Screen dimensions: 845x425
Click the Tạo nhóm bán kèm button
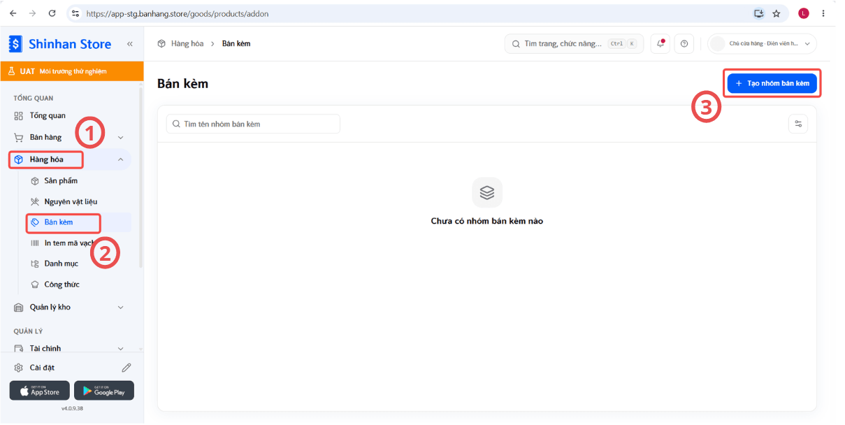tap(772, 83)
